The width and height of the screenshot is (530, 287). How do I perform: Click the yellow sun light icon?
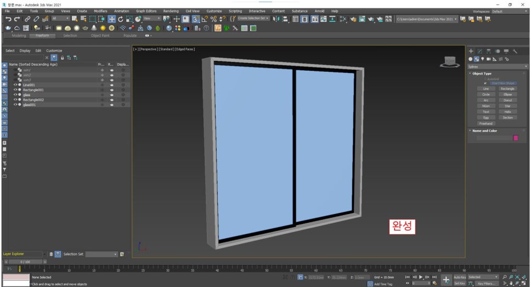(x=103, y=28)
